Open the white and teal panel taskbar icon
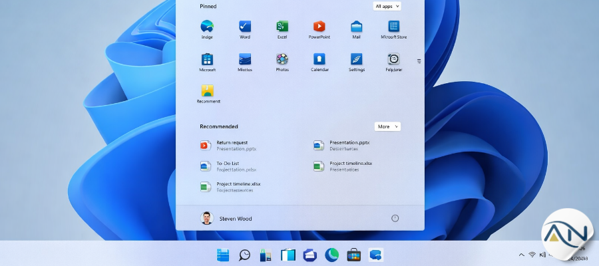599x266 pixels. pyautogui.click(x=288, y=255)
